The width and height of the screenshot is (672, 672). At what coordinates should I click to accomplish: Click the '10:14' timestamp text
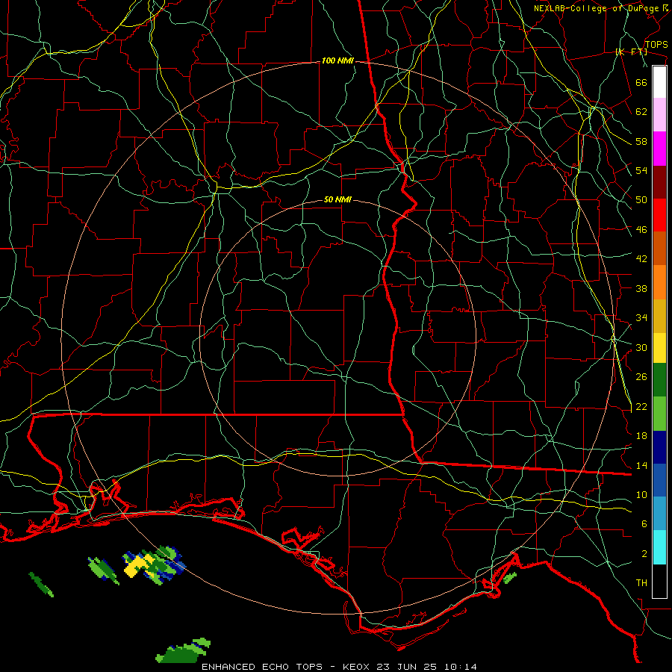click(x=459, y=667)
